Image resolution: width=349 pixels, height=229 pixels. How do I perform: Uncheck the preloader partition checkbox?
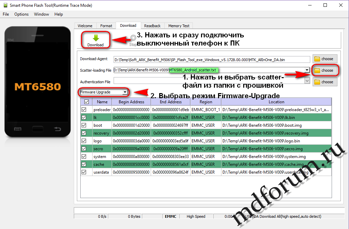point(84,110)
